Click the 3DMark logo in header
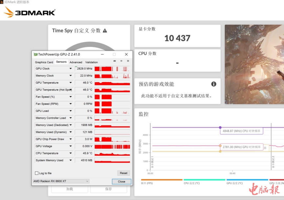Screen dimensions: 284x200 coord(30,12)
